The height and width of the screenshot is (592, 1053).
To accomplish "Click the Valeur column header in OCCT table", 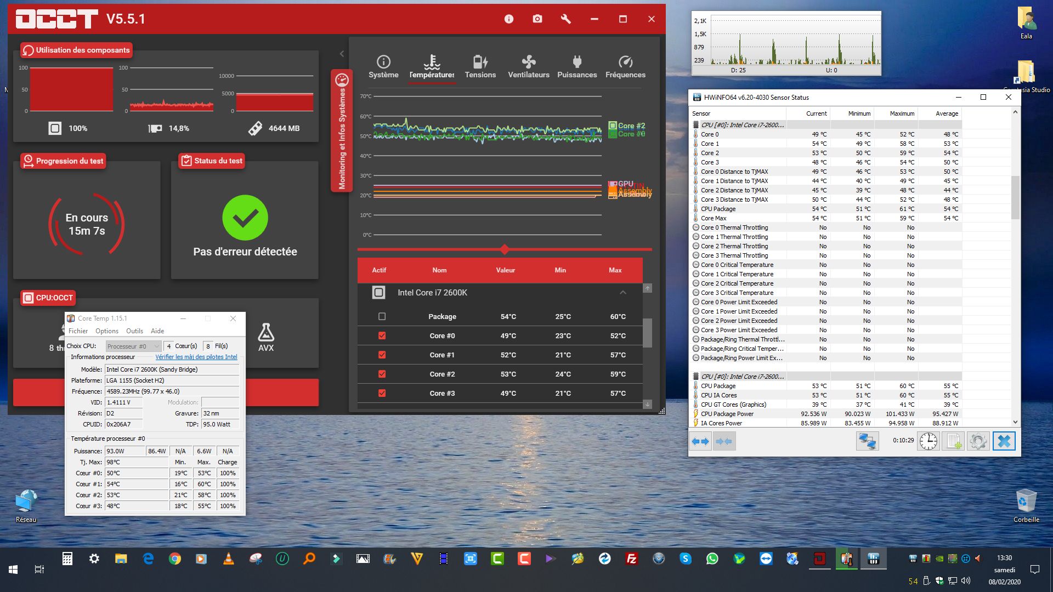I will tap(505, 270).
